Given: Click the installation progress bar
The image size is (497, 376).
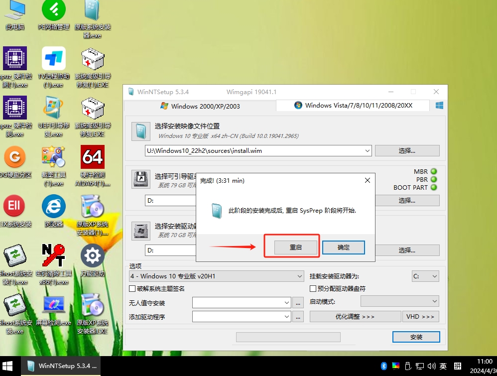Looking at the screenshot, I should [x=288, y=337].
